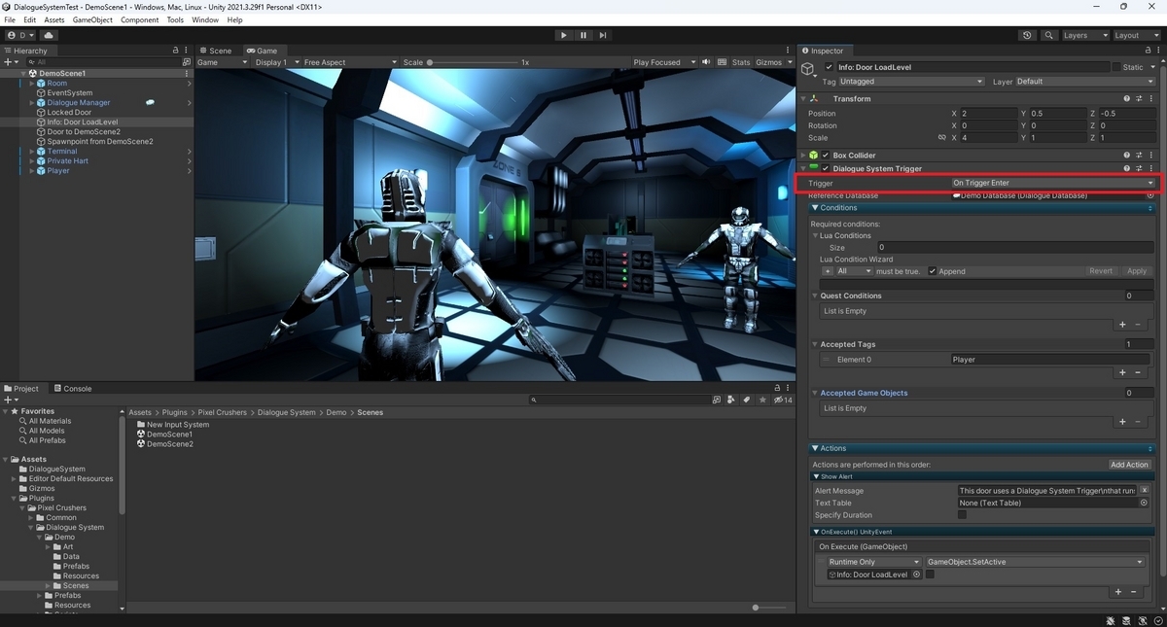Toggle Gizmos in the Game view
The height and width of the screenshot is (627, 1167).
coord(768,62)
